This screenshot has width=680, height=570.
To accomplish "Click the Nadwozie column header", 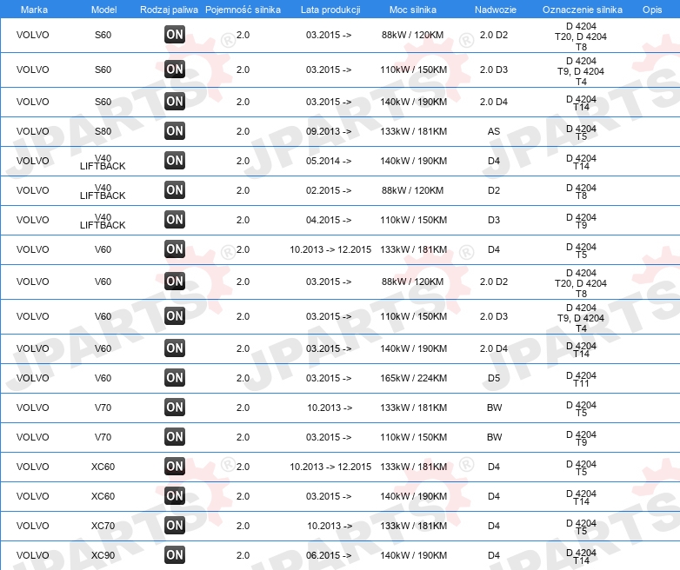I will point(496,10).
